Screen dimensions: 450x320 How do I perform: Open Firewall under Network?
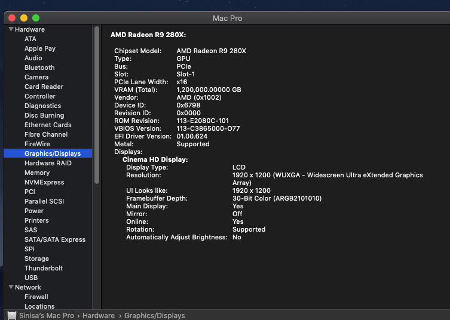36,297
